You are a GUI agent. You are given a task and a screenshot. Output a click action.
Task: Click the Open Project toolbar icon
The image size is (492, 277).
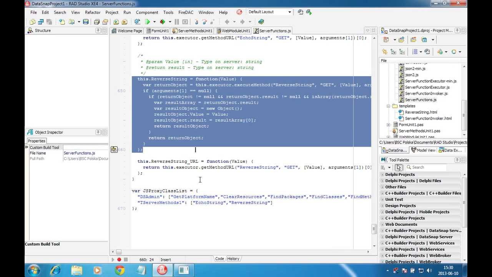(x=105, y=22)
